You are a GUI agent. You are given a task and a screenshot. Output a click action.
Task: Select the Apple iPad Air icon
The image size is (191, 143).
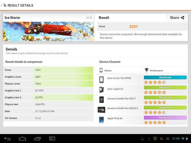pyautogui.click(x=102, y=120)
